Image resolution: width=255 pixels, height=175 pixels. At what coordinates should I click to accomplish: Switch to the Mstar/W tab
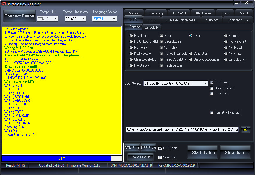click(x=212, y=20)
